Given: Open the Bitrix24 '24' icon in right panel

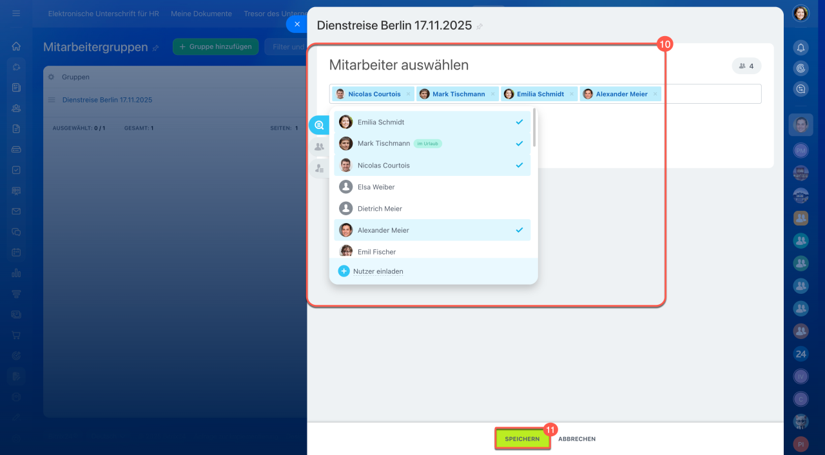Looking at the screenshot, I should click(801, 354).
